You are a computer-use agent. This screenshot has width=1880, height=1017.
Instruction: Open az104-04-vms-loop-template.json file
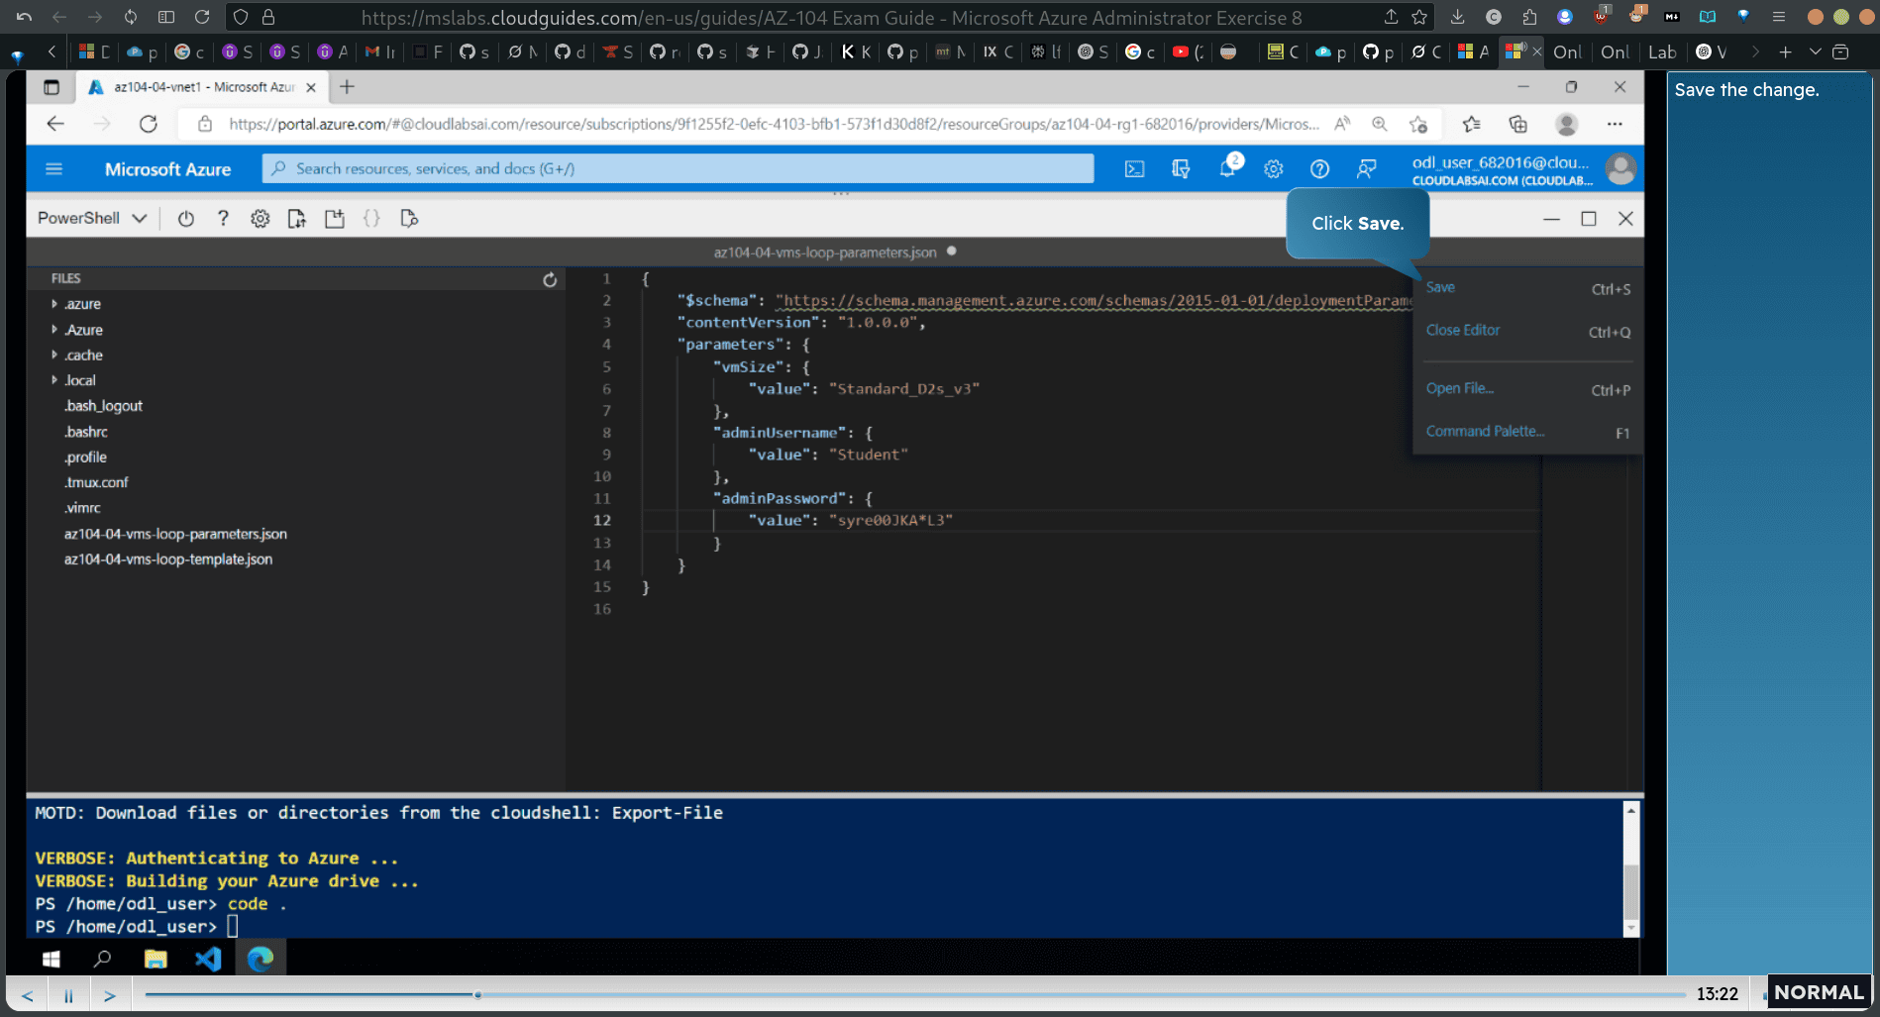click(168, 559)
